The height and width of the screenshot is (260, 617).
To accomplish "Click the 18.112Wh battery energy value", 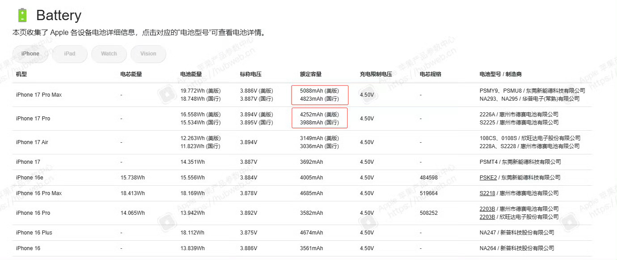I will click(192, 233).
